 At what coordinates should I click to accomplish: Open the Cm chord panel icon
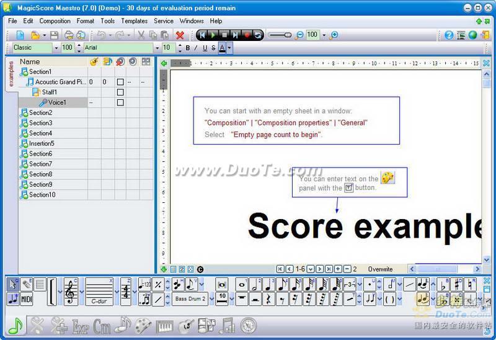pyautogui.click(x=102, y=326)
